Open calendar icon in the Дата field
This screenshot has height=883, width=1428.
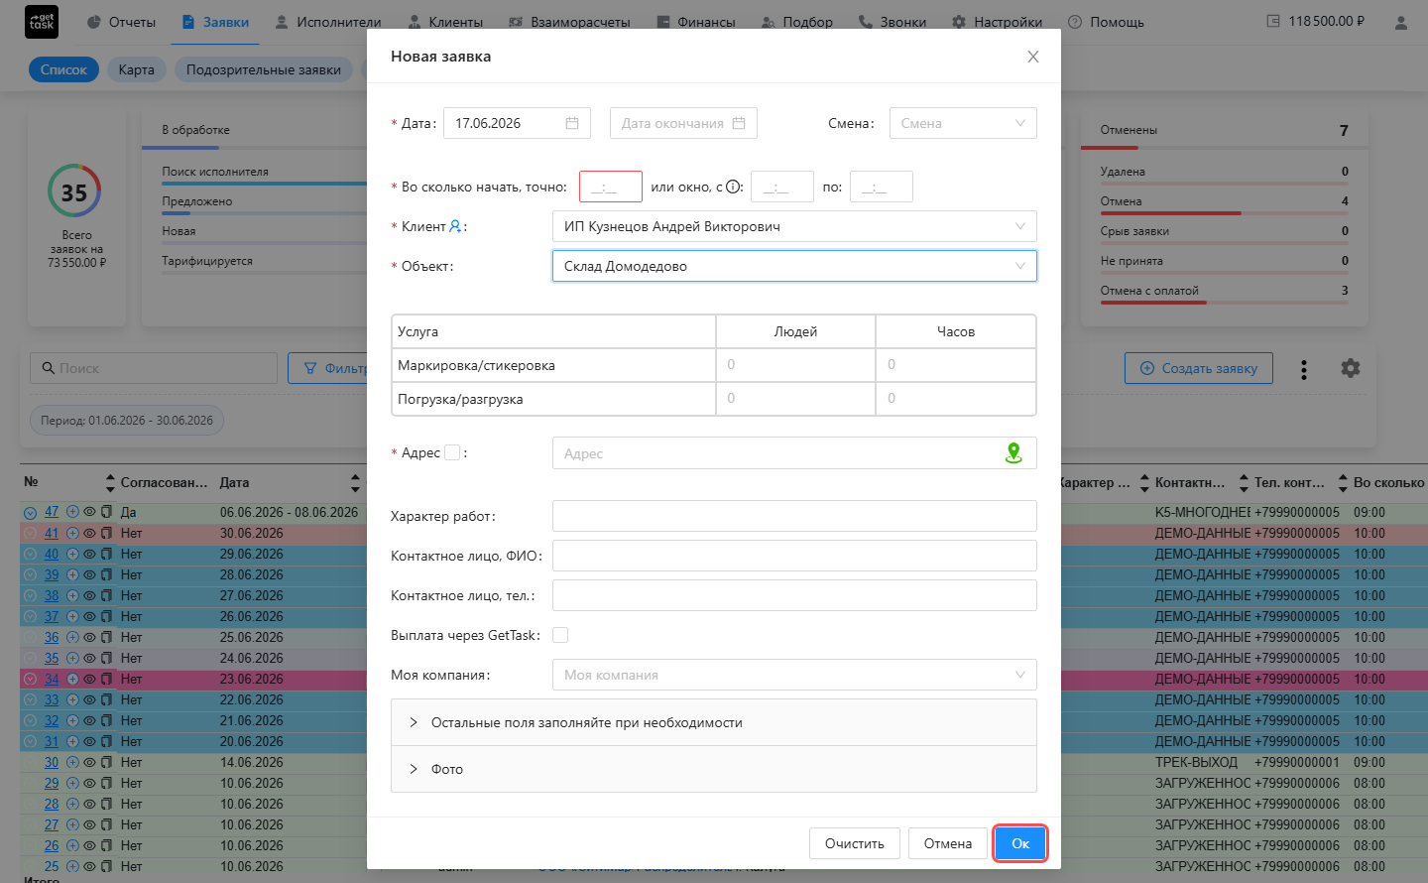coord(572,123)
